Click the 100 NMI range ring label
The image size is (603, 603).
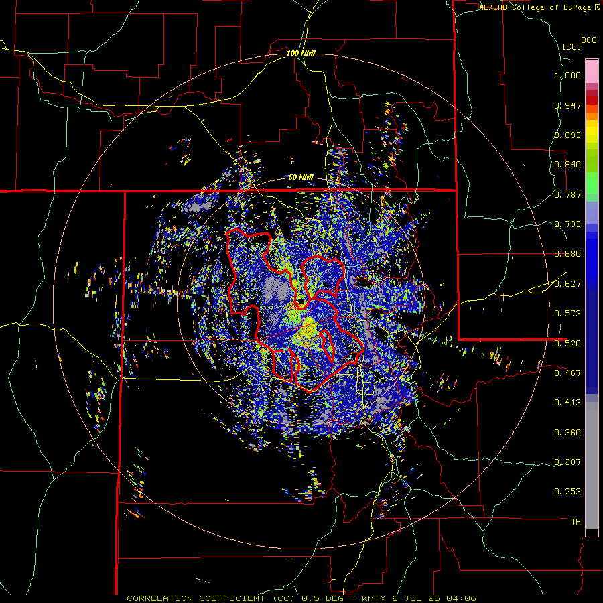(x=301, y=53)
